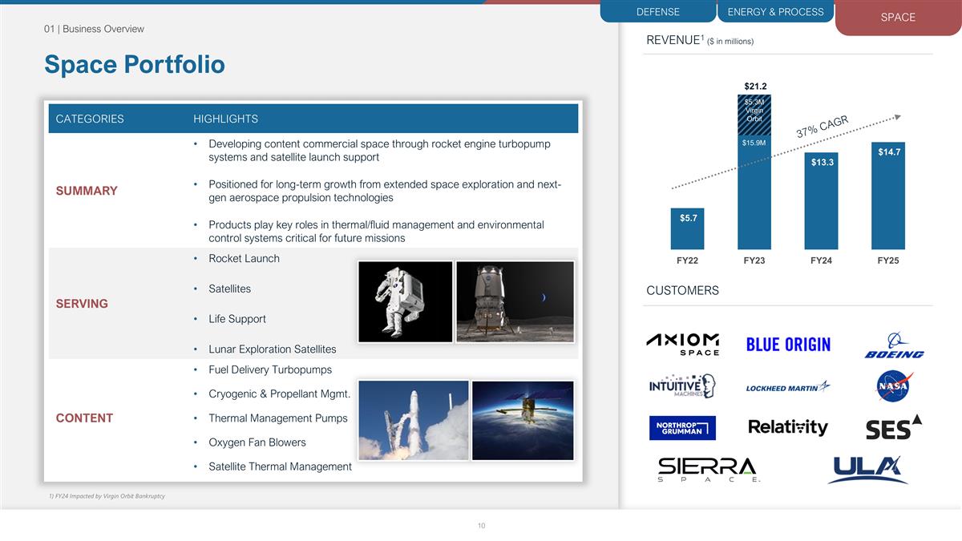Open the NASA logo

pyautogui.click(x=892, y=386)
